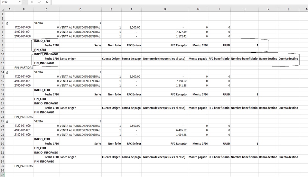
Task: Select the cell with value 9,000.00
Action: click(x=132, y=76)
